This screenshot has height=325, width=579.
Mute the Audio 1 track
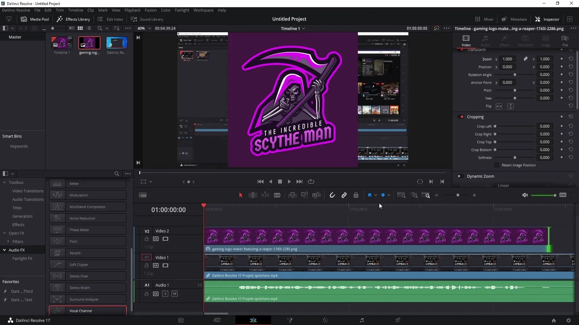point(175,294)
